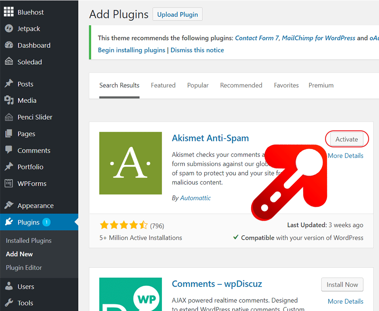The height and width of the screenshot is (311, 379).
Task: Open the Appearance menu label
Action: click(x=36, y=206)
